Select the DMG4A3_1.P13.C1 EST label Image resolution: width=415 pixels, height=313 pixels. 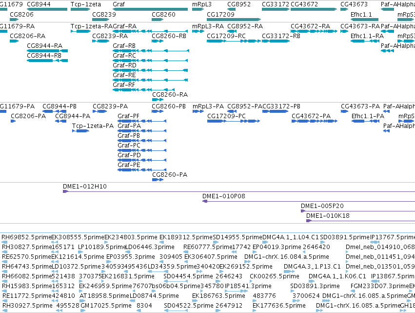coord(313,267)
